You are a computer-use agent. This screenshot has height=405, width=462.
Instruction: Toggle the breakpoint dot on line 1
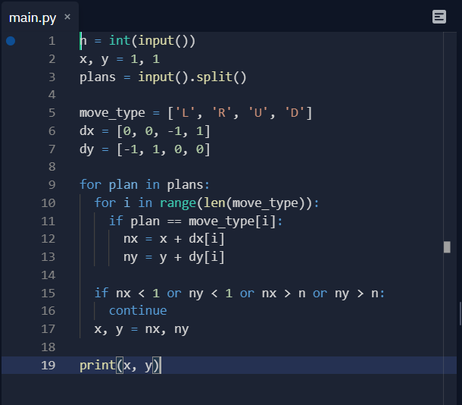11,41
